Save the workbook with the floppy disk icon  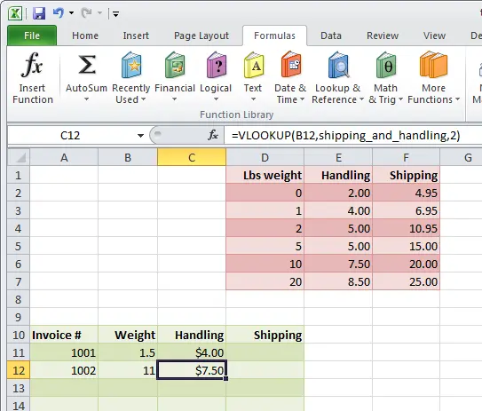tap(39, 13)
